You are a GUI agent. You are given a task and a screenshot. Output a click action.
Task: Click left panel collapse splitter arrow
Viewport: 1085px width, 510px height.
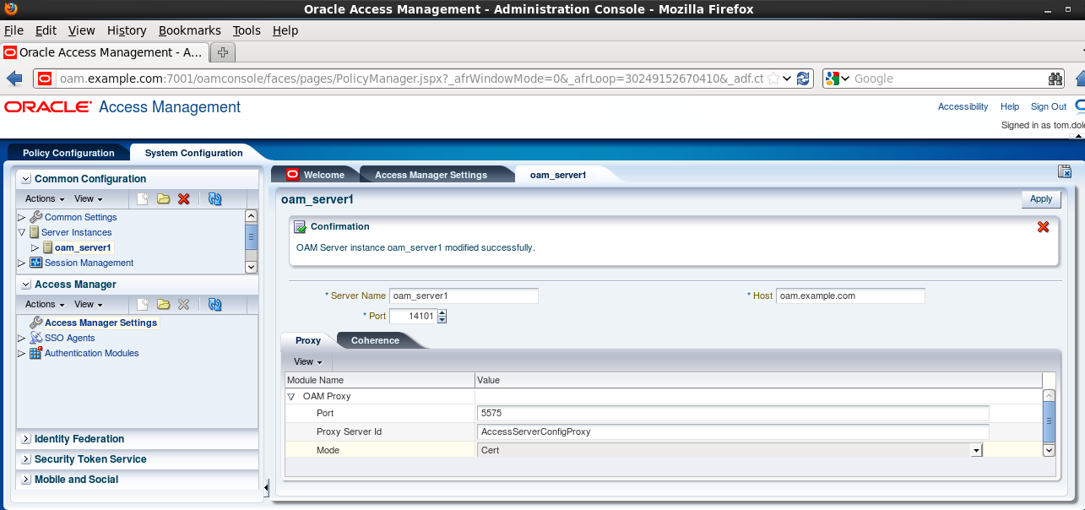click(x=266, y=487)
